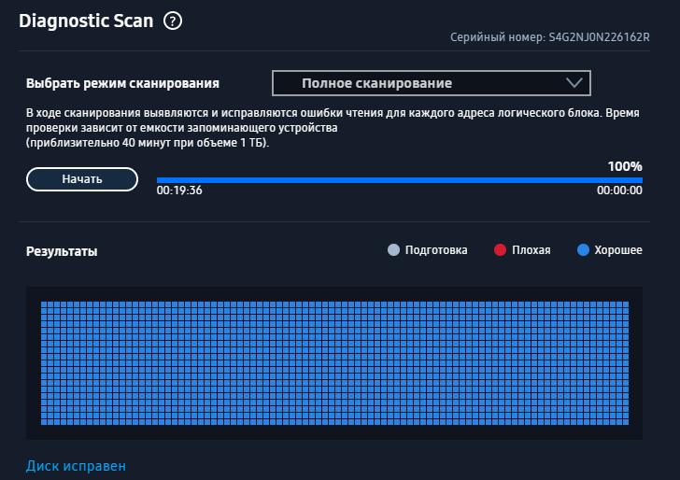Click the '100%' progress value
The image size is (680, 480).
pyautogui.click(x=625, y=166)
